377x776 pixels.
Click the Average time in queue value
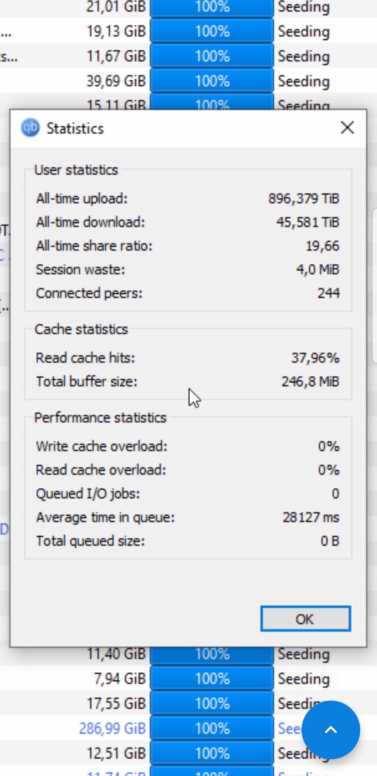[311, 518]
